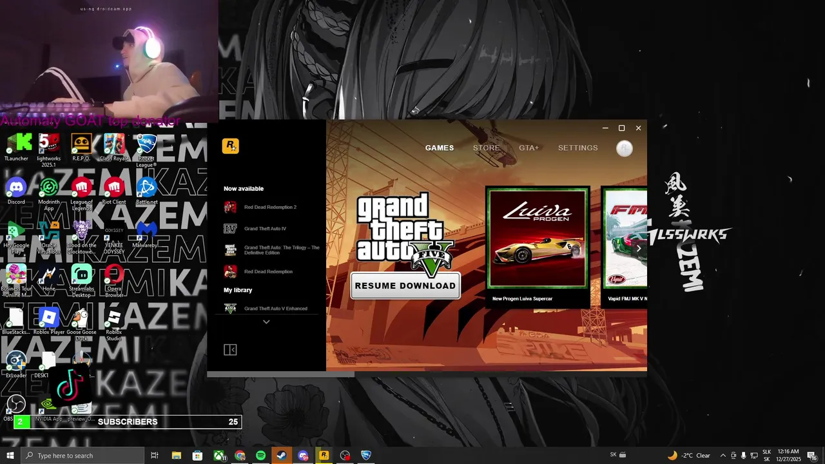Open the Windows Start menu
825x464 pixels.
click(x=10, y=456)
